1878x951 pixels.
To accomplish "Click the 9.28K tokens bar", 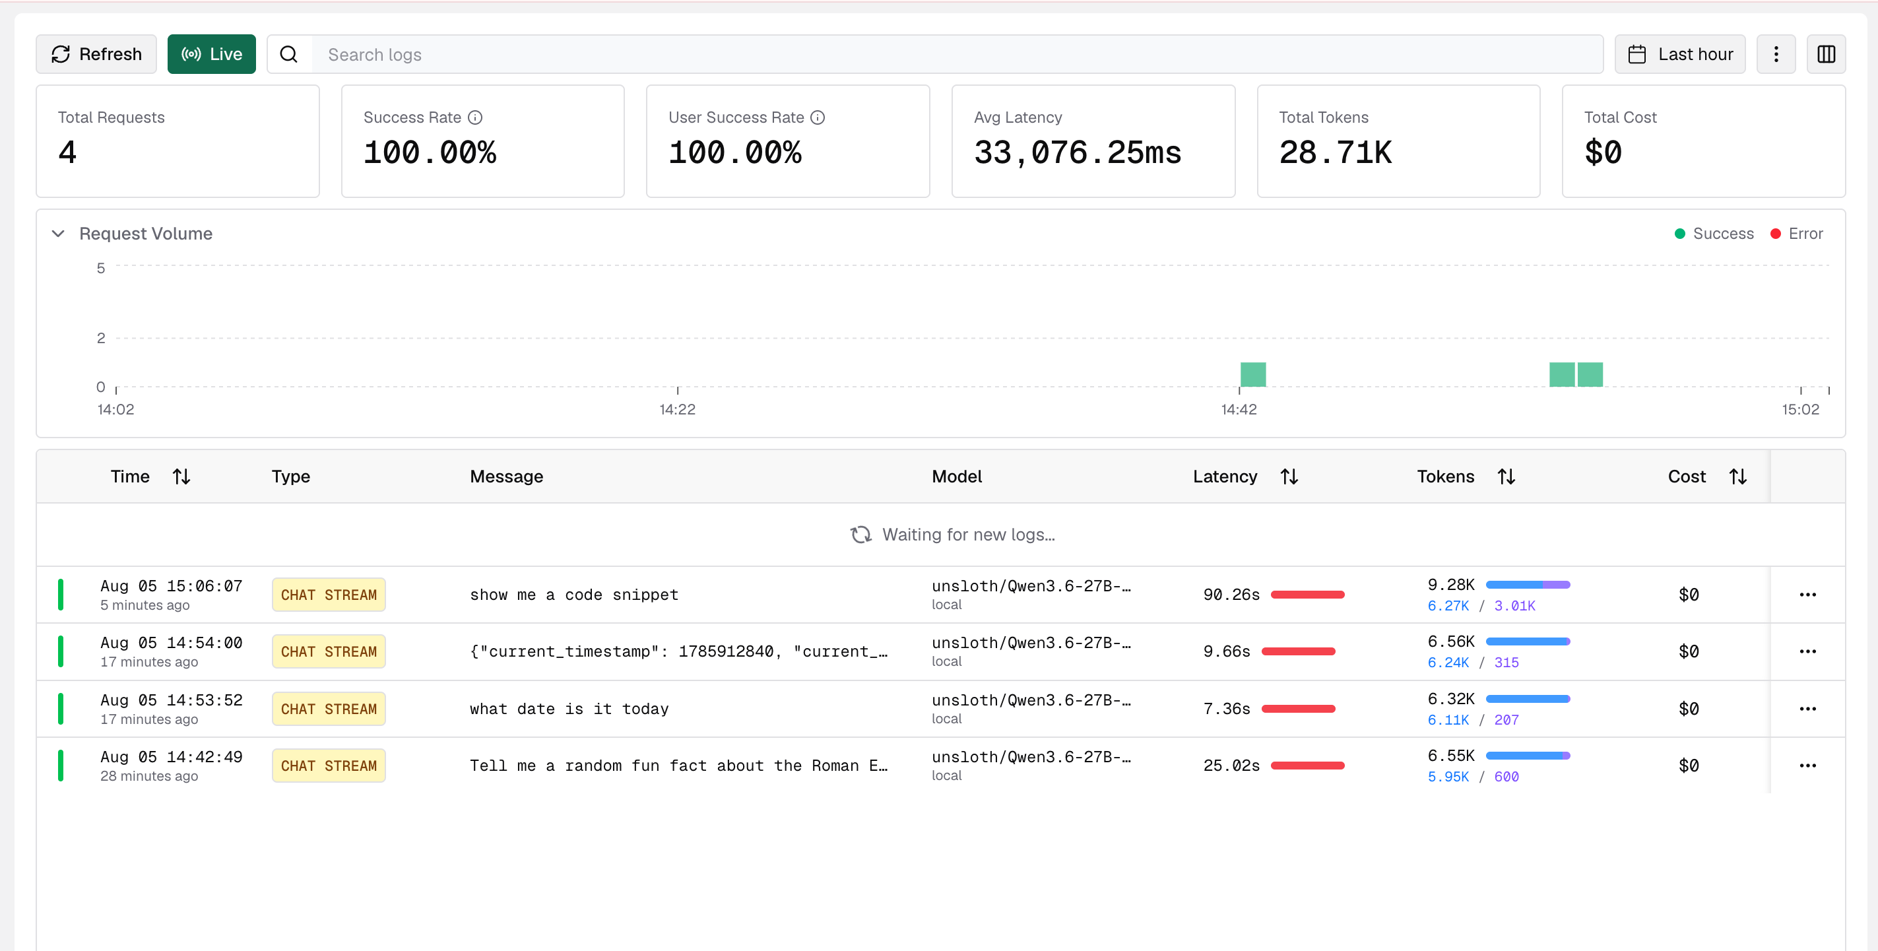I will (x=1528, y=584).
